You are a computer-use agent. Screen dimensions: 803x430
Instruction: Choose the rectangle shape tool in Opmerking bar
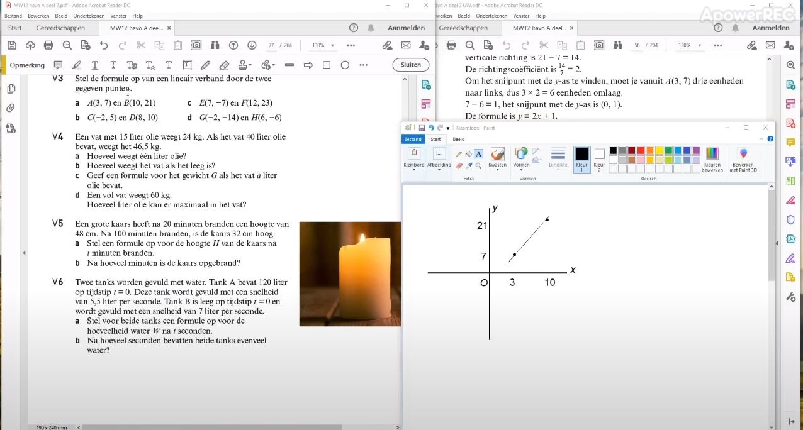click(327, 65)
